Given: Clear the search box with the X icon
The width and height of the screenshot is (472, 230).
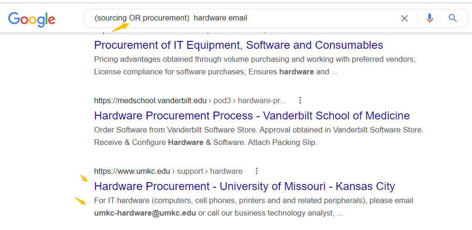Looking at the screenshot, I should (404, 18).
